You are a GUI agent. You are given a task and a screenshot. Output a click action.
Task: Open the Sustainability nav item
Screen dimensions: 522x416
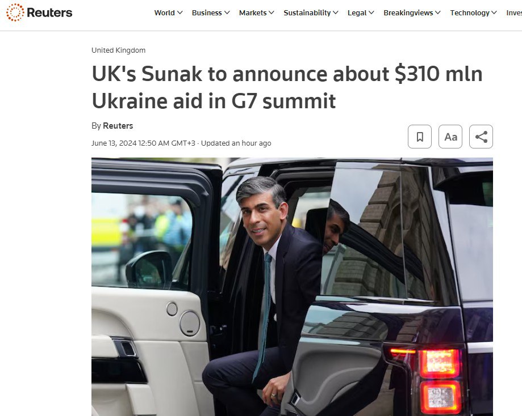pos(307,12)
